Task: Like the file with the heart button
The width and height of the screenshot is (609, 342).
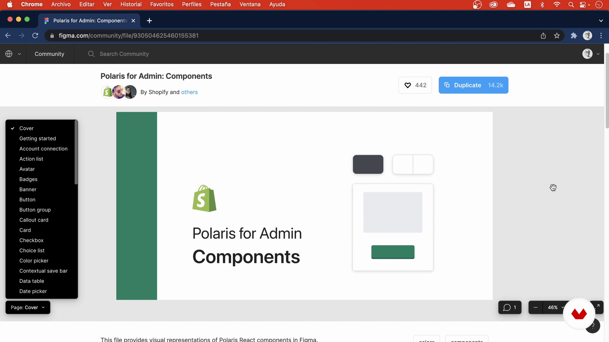Action: (x=415, y=85)
